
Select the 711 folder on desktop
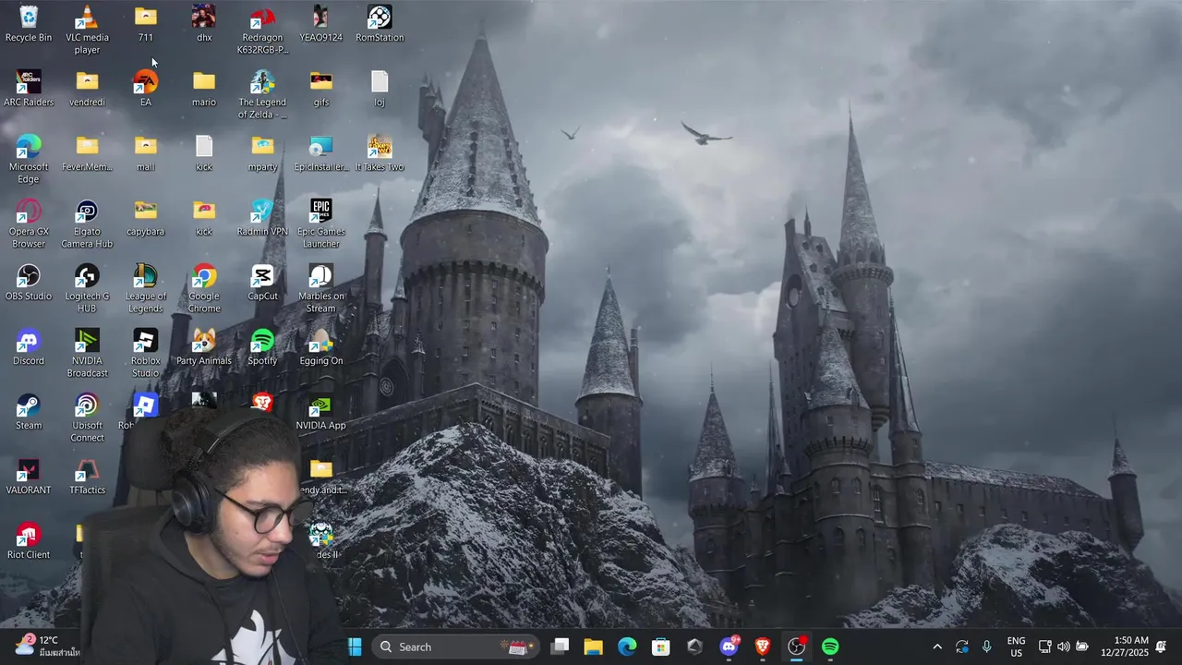coord(146,24)
